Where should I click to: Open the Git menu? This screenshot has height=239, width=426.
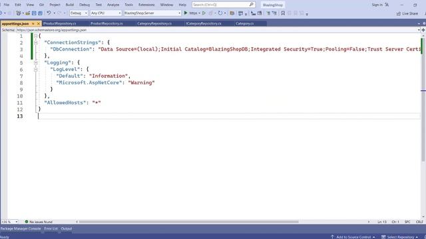[41, 5]
